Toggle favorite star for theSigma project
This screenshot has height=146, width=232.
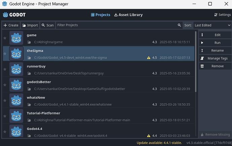[5, 53]
